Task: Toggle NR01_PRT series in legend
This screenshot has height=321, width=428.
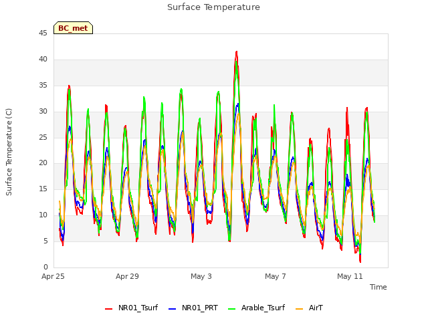Action: pyautogui.click(x=193, y=308)
